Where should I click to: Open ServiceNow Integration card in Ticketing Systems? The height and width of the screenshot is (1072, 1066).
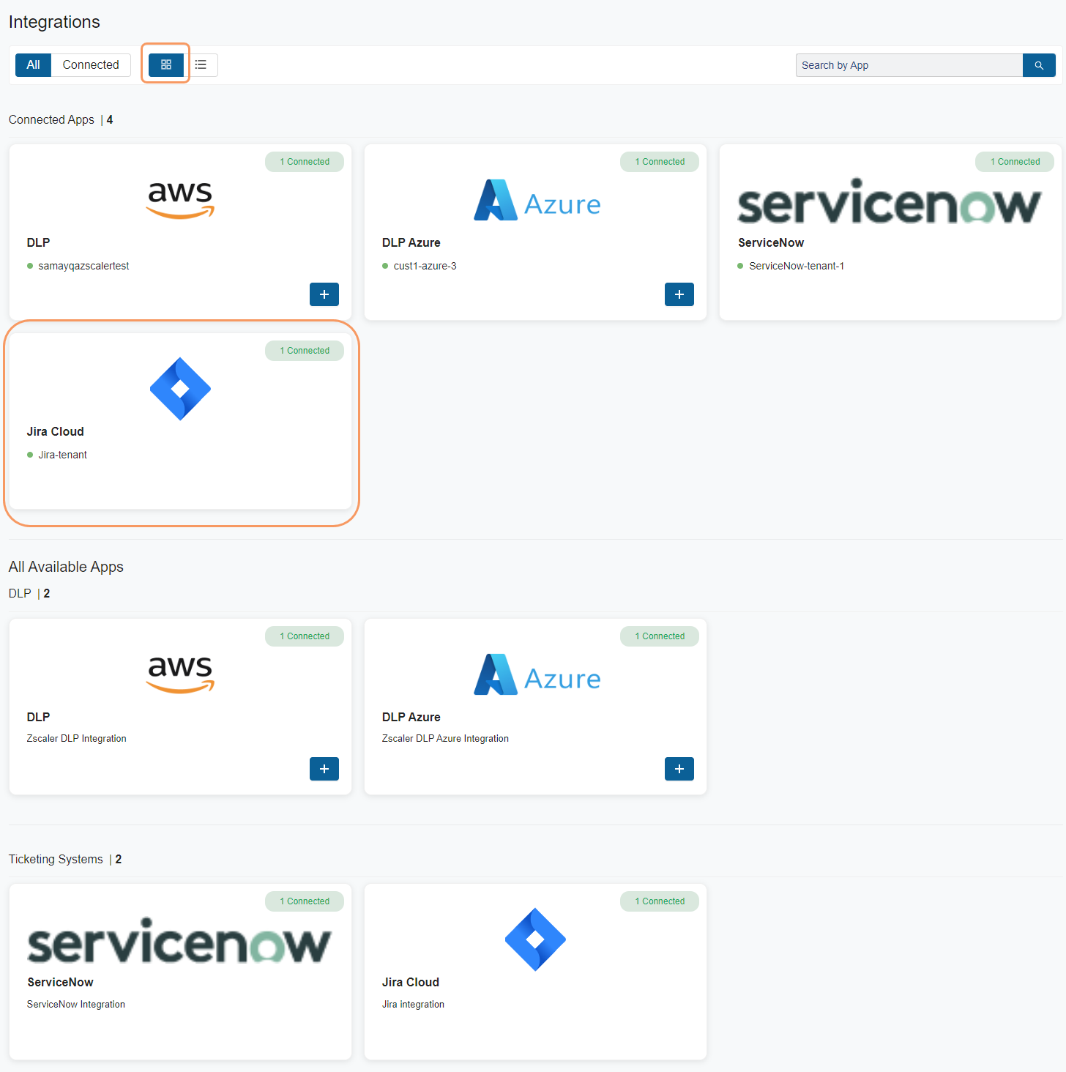point(180,971)
